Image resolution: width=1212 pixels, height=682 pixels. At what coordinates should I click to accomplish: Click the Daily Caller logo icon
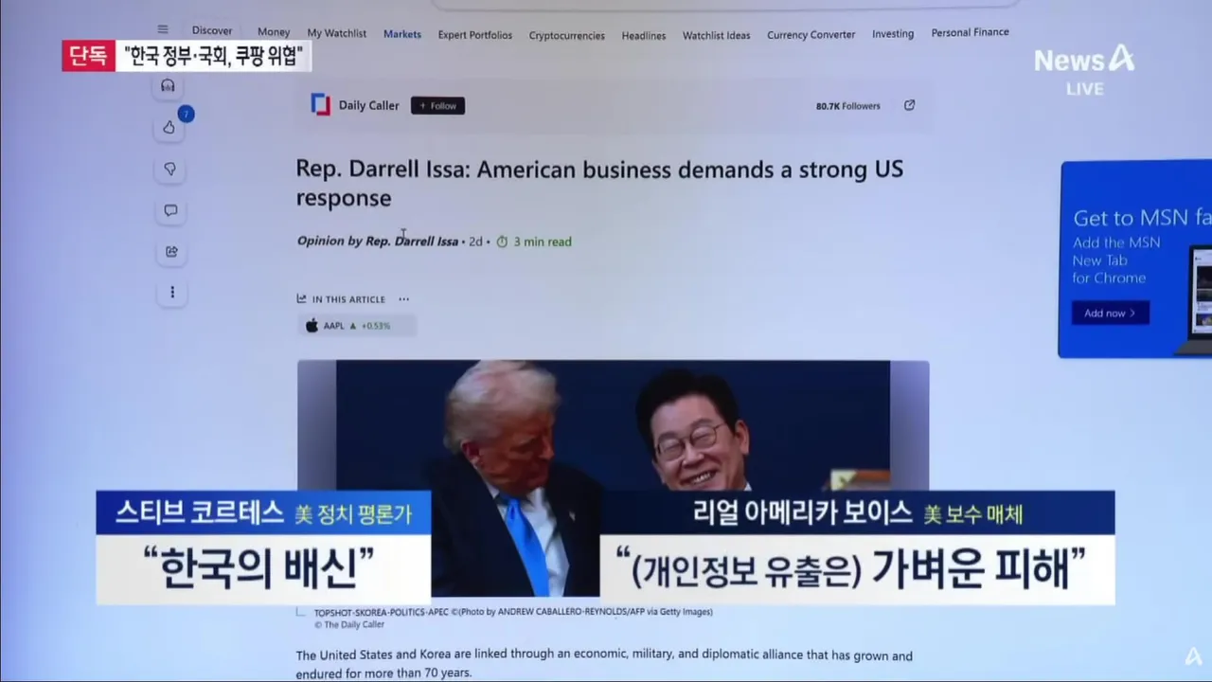pos(321,105)
